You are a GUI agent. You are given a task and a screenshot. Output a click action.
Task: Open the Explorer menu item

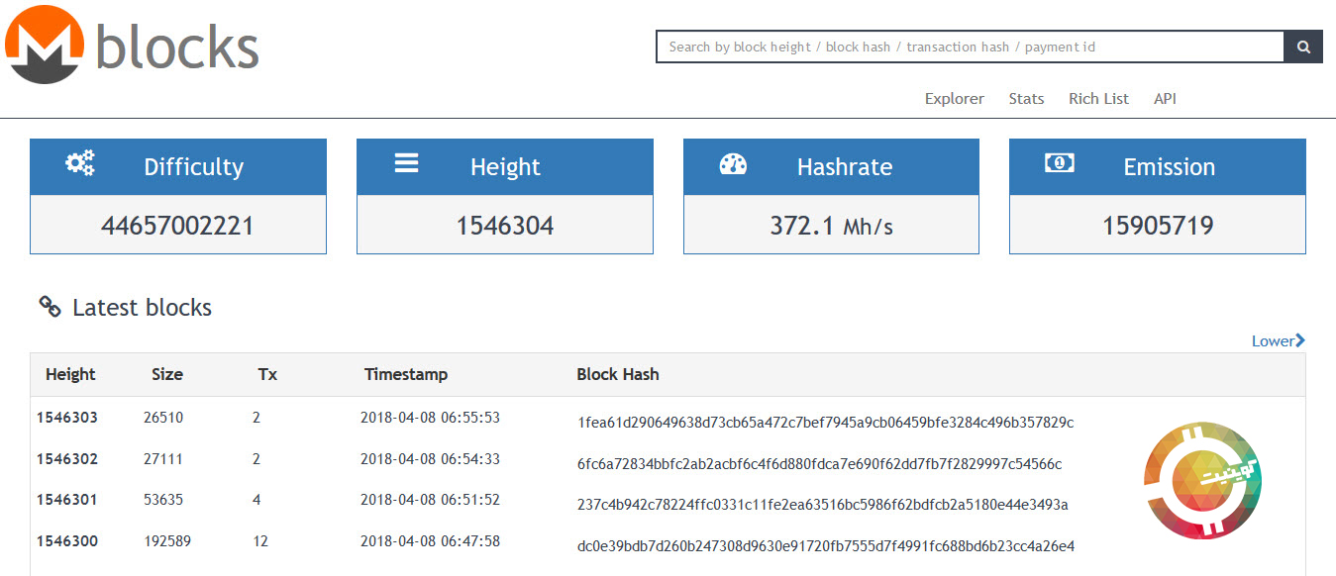(954, 99)
